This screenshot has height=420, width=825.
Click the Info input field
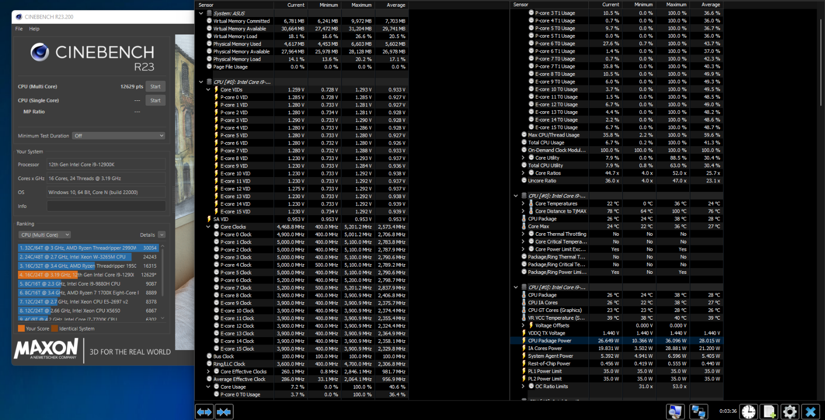point(106,206)
